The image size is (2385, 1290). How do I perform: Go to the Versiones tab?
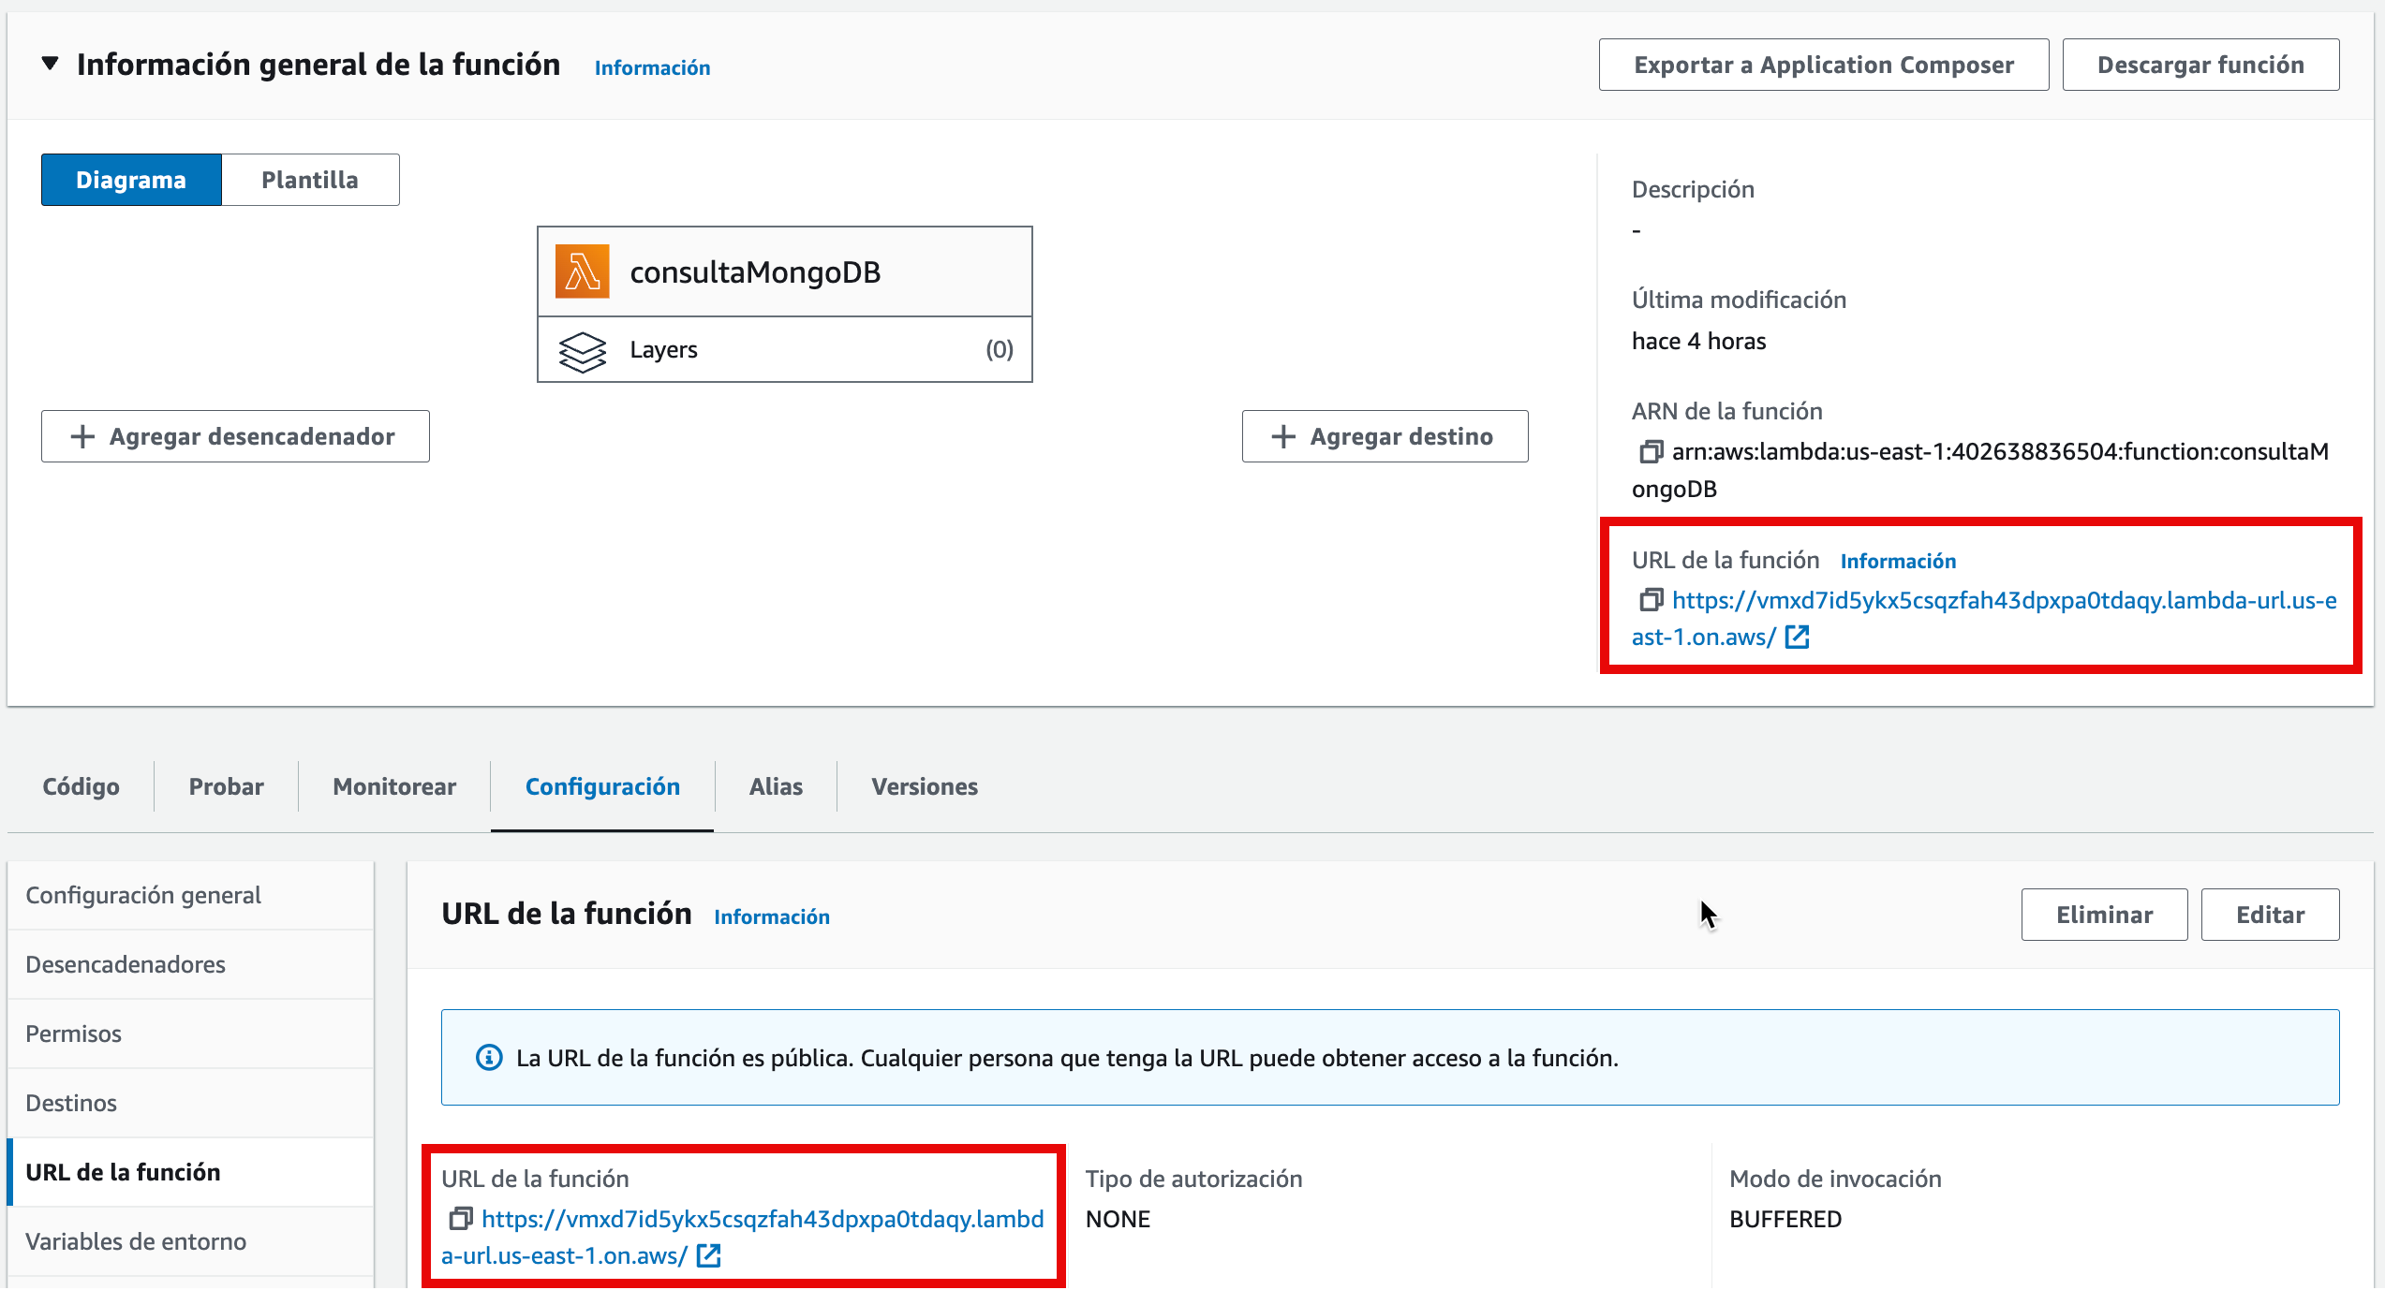pos(925,786)
